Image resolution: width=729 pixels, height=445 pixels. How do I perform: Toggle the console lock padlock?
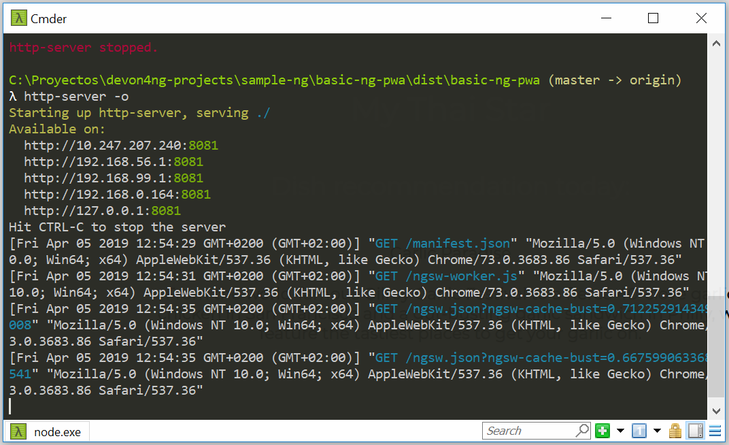(x=675, y=430)
